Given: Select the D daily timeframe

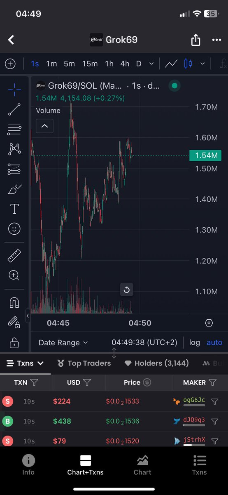Looking at the screenshot, I should click(139, 64).
